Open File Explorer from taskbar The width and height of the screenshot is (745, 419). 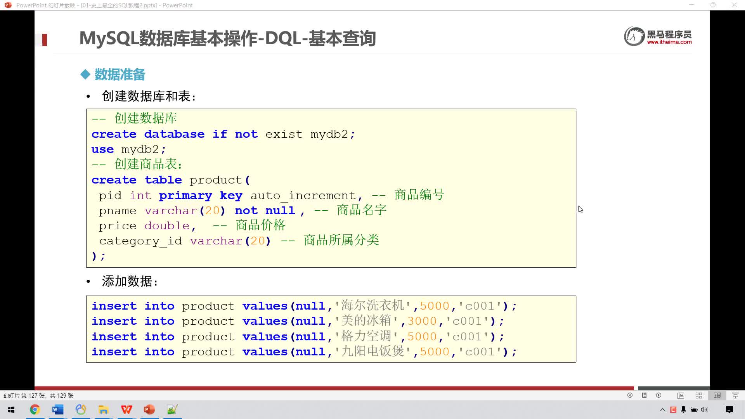[103, 410]
